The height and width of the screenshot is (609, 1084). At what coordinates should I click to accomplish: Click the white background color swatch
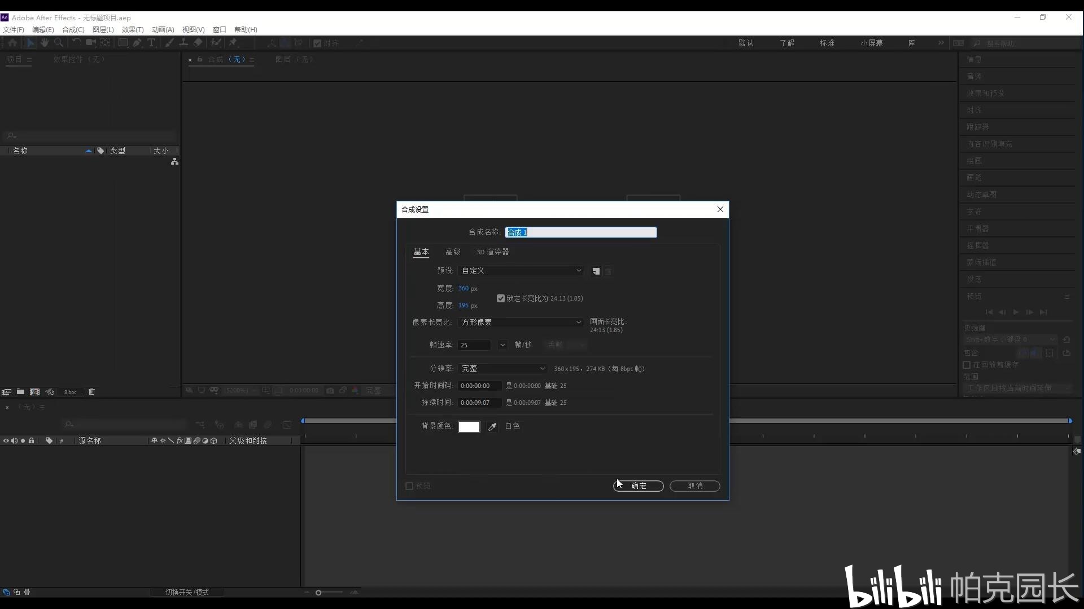coord(469,426)
